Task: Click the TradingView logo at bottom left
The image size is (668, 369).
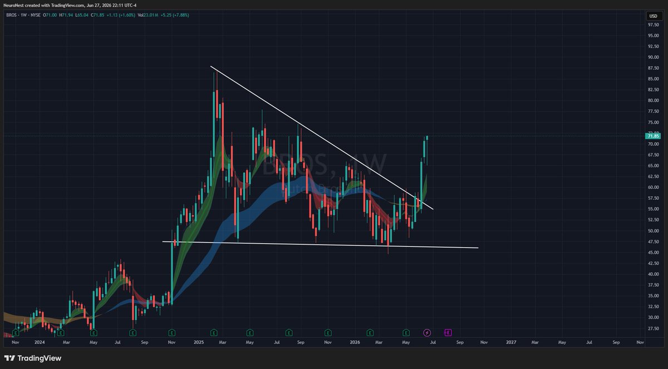Action: (x=33, y=358)
